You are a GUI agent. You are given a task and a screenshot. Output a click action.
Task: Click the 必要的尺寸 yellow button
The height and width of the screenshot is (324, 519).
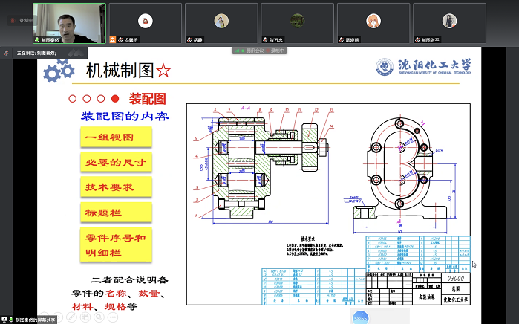click(x=116, y=163)
